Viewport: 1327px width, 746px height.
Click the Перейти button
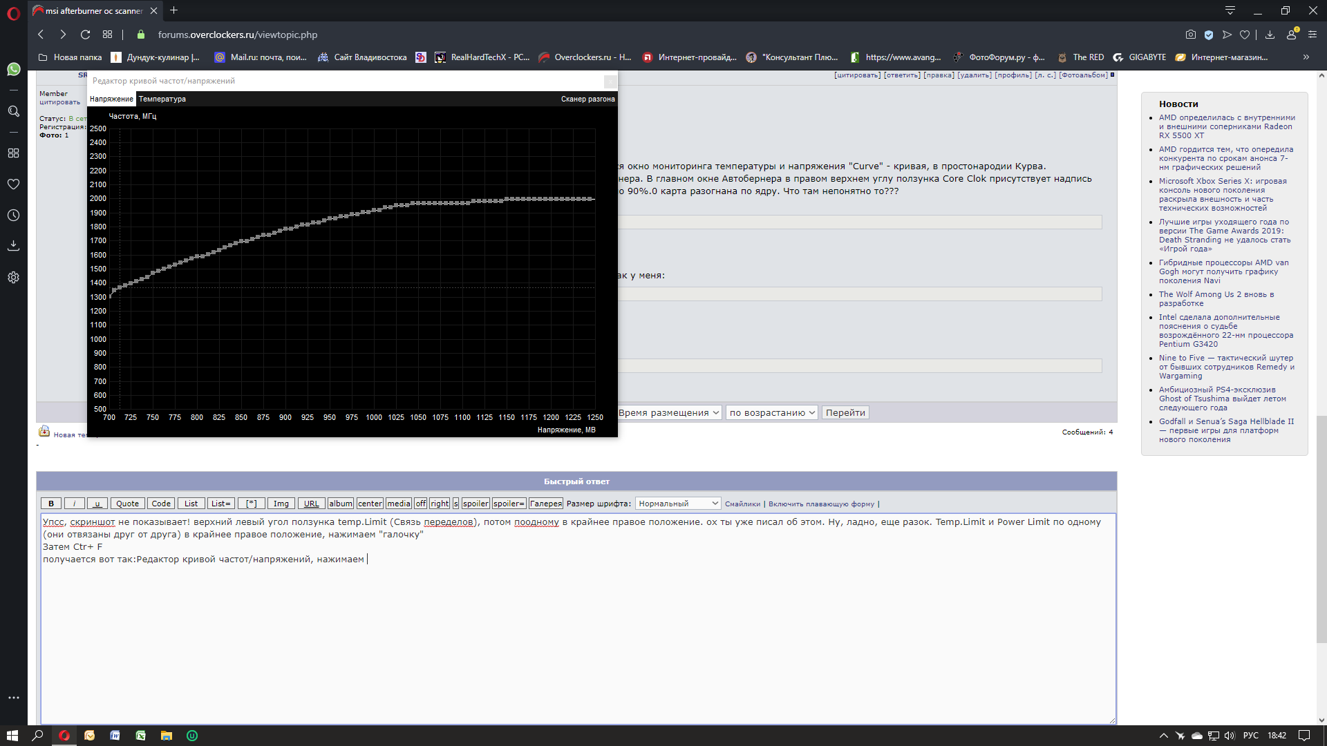click(845, 412)
